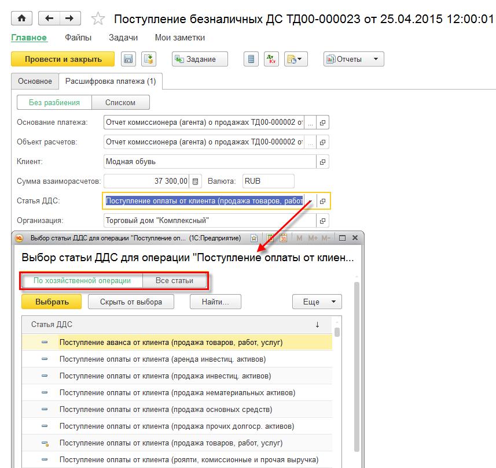Viewport: 496px width, 468px height.
Task: Open the Основание платежа linked document
Action: coord(322,122)
